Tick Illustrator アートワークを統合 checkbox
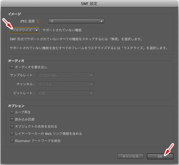 [12, 141]
